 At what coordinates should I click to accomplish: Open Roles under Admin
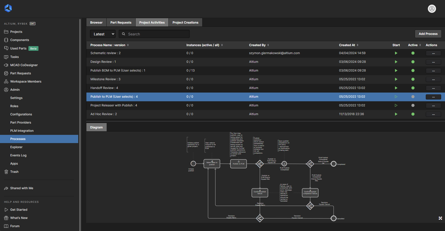pyautogui.click(x=14, y=106)
